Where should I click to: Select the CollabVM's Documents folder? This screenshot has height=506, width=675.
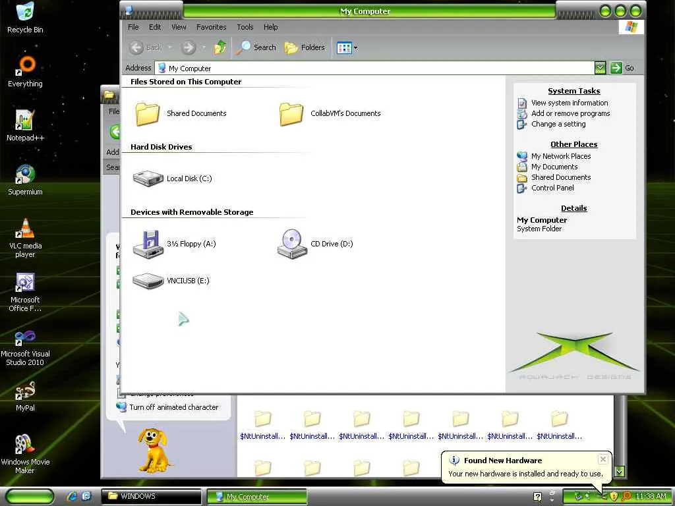coord(330,113)
